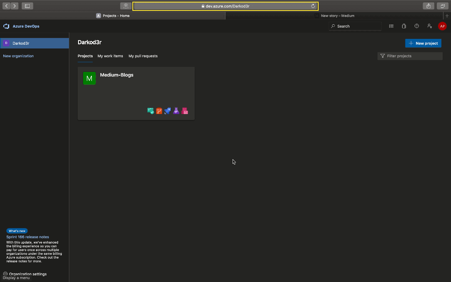Click the extension icon left of address bar
Screen dimensions: 451x282
126,6
